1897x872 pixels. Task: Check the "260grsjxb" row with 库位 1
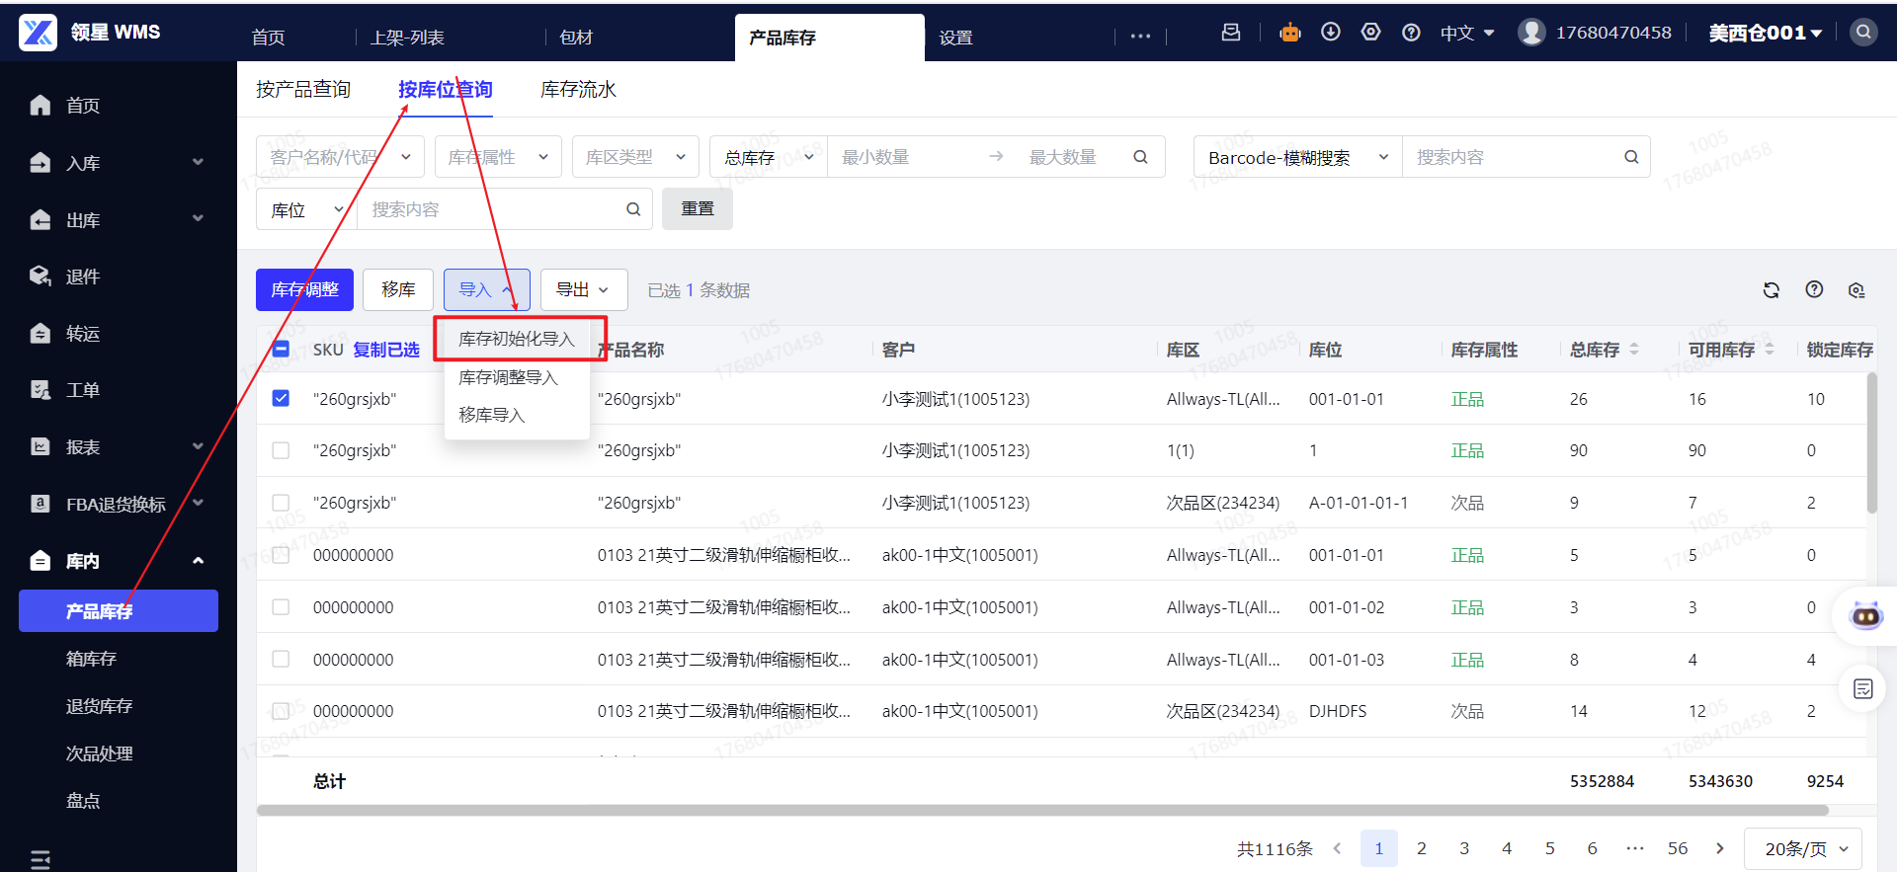281,450
